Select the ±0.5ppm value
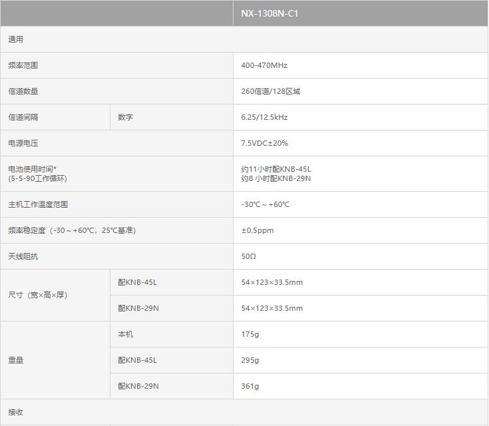Screen dimensions: 489x426 [x=257, y=230]
